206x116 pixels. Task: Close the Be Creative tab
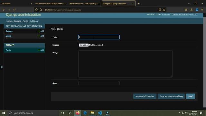click(31, 4)
